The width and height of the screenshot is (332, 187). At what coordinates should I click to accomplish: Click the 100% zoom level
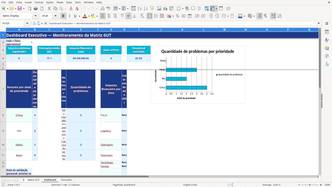[x=327, y=185]
